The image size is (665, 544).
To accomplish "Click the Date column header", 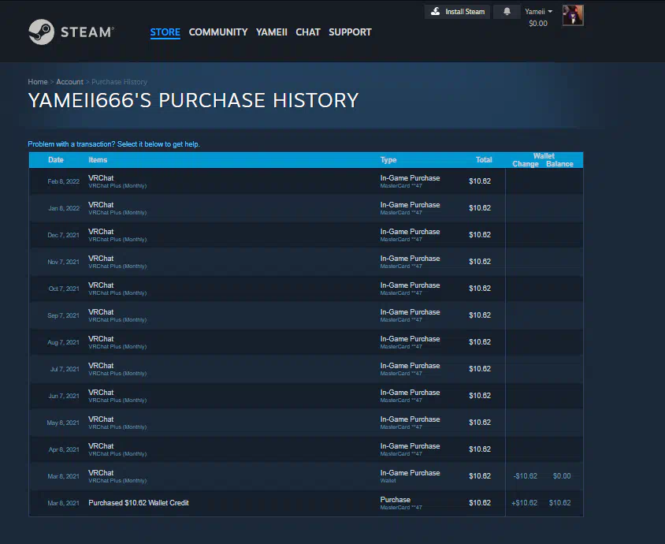I will [x=56, y=160].
